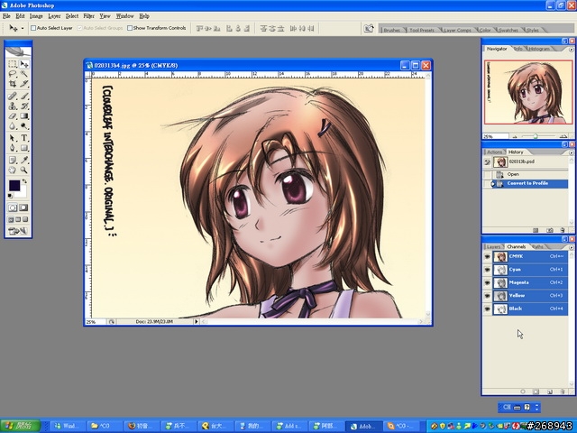Select the Brush tool
This screenshot has width=577, height=433.
(x=24, y=97)
